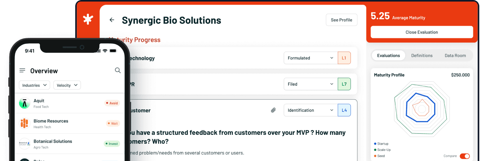
Task: Open the hamburger menu on the phone
Action: (22, 70)
